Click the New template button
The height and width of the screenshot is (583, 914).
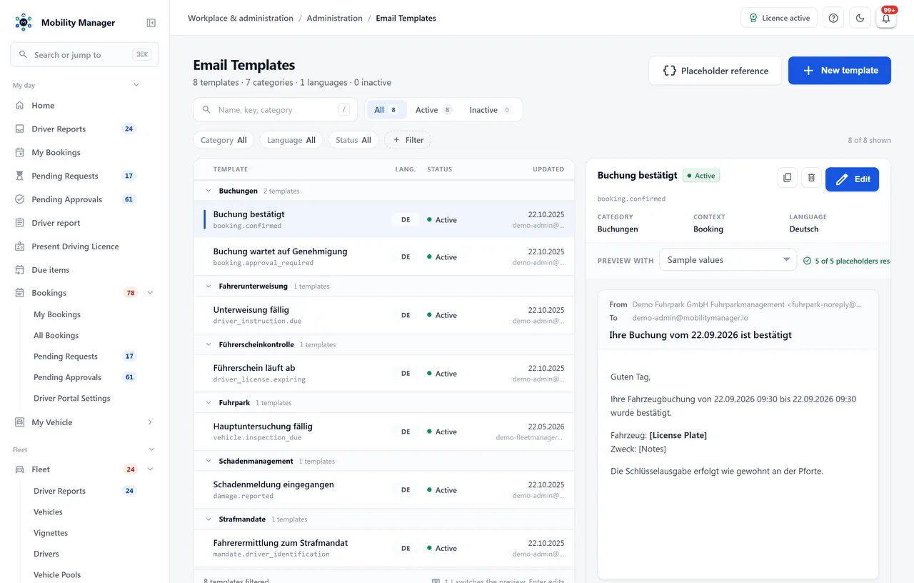[x=840, y=71]
